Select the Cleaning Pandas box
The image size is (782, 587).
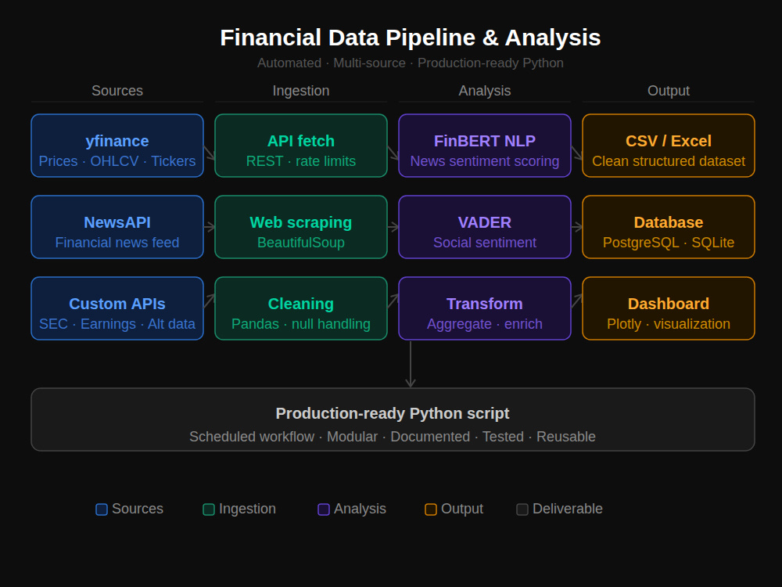click(301, 308)
